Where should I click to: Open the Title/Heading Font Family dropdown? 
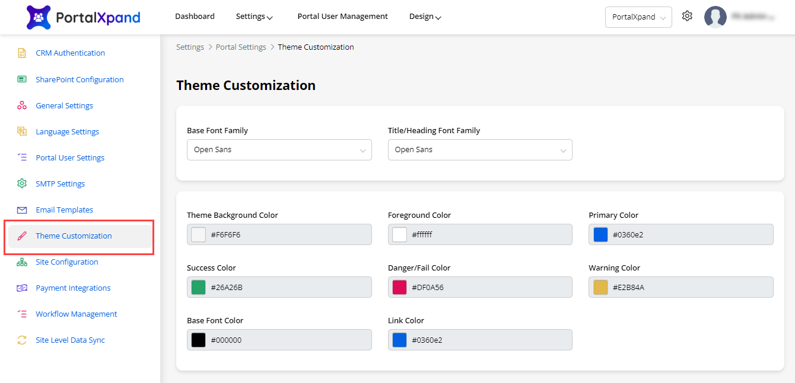479,150
